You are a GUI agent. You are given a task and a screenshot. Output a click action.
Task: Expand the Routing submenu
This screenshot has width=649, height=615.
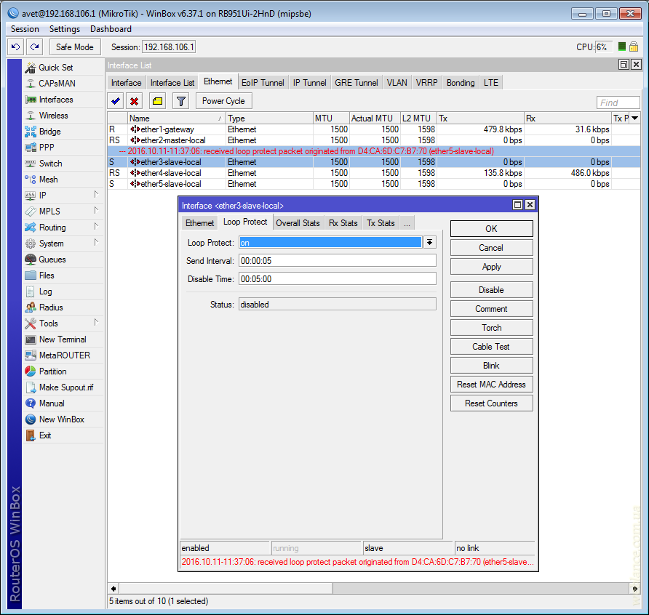tap(96, 227)
